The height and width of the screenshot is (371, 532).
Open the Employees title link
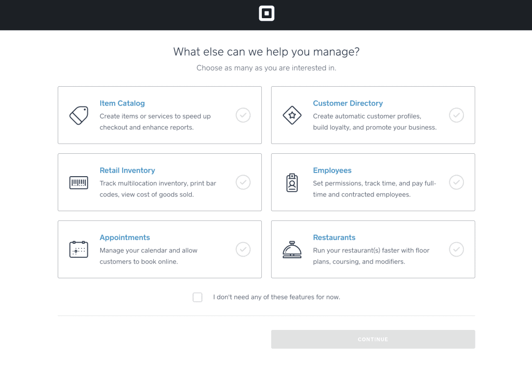pyautogui.click(x=332, y=170)
